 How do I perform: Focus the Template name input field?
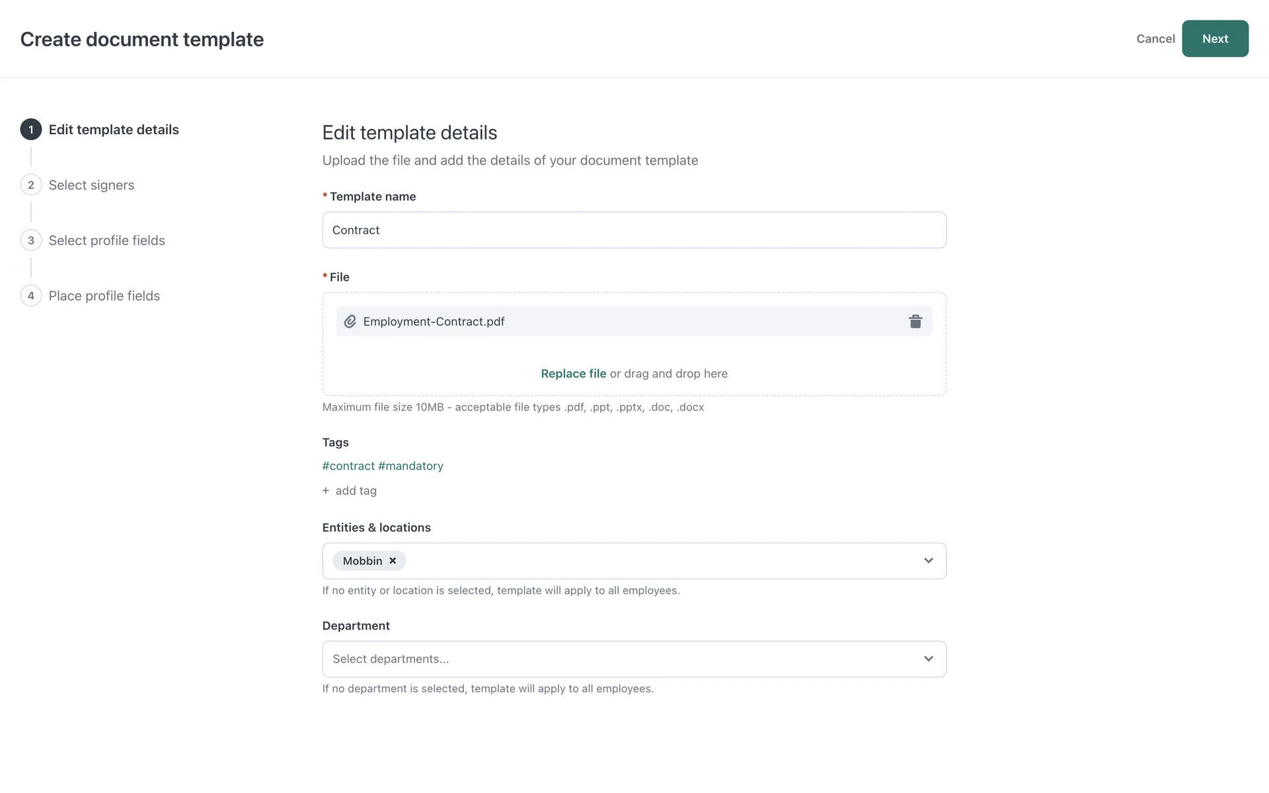(x=634, y=230)
